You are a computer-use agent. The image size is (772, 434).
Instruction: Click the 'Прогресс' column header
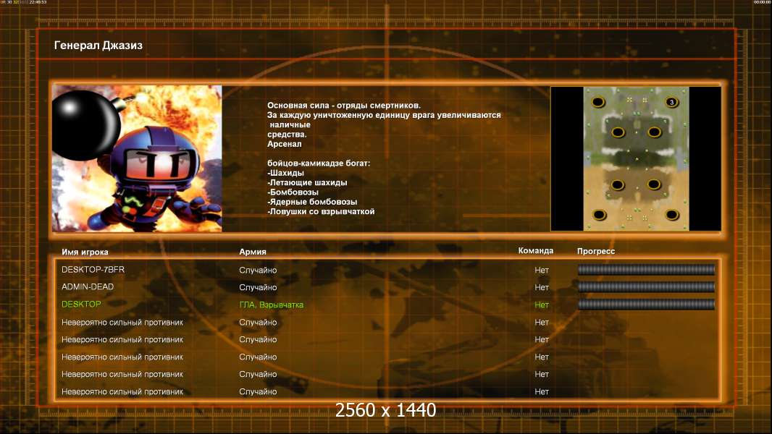[596, 251]
